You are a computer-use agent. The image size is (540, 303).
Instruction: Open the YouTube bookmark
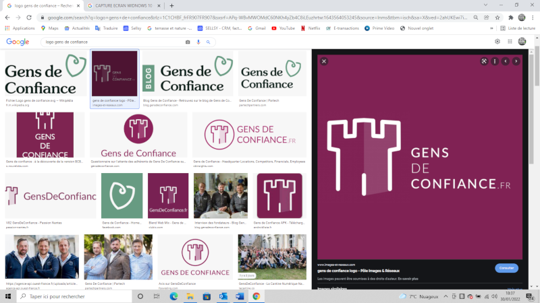pyautogui.click(x=283, y=28)
